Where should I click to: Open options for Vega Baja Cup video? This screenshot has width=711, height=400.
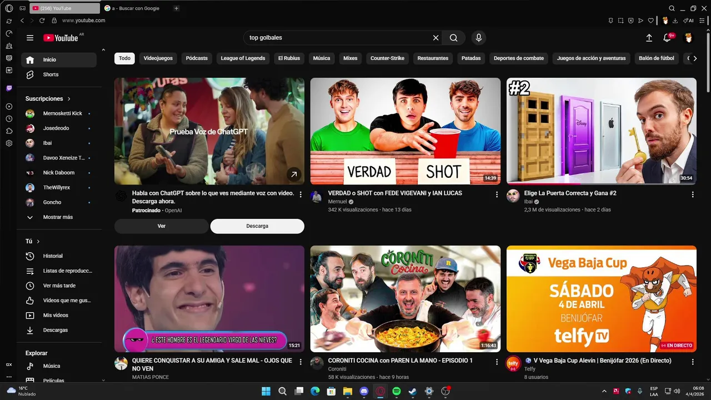point(693,362)
